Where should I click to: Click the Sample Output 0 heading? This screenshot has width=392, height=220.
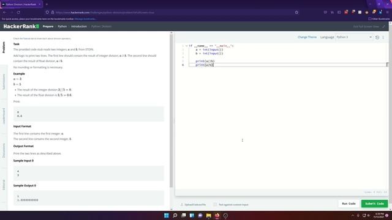tap(24, 186)
